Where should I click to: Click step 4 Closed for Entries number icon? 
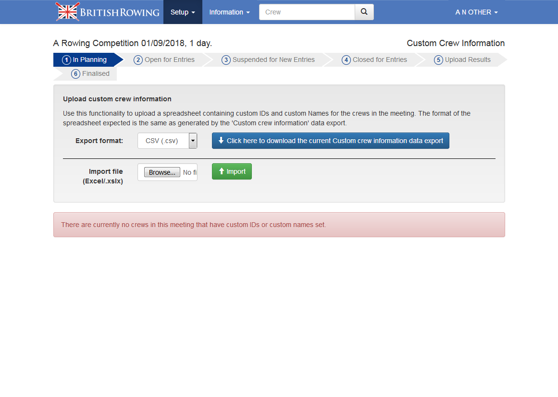346,60
